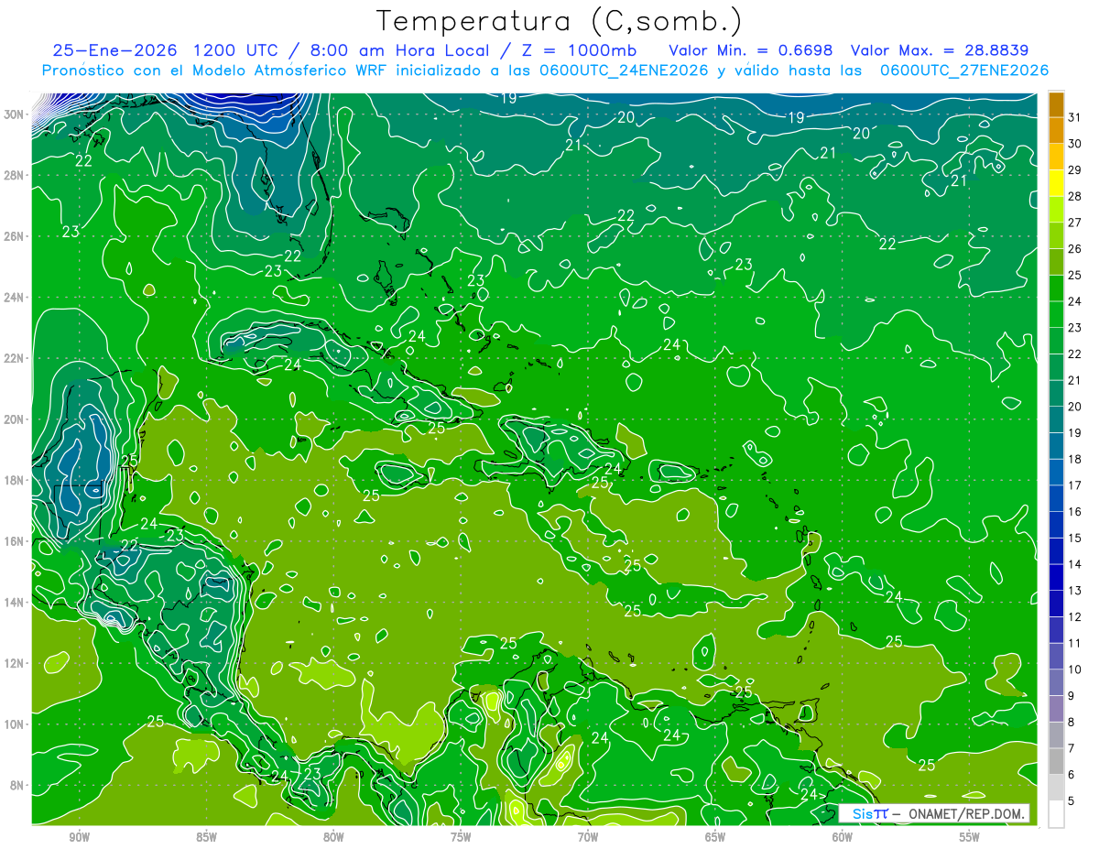This screenshot has width=1099, height=849.
Task: Click the "55W" longitude label
Action: pos(970,837)
